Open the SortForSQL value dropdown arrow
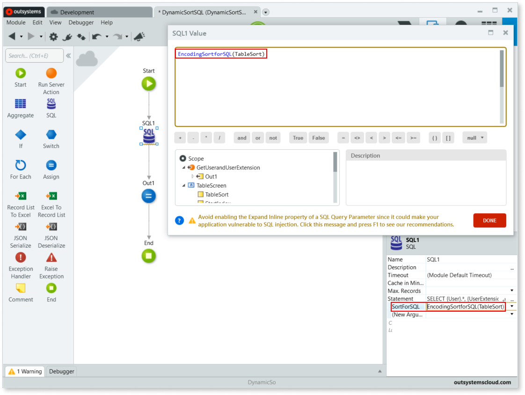 coord(511,307)
